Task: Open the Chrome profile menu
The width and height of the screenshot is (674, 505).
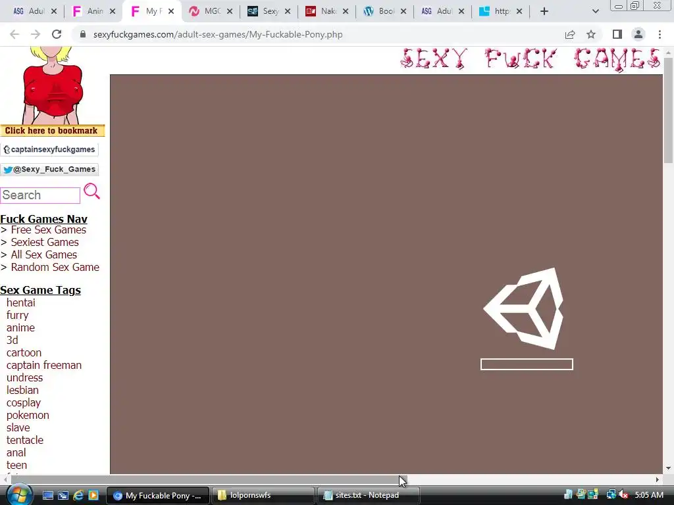Action: (x=638, y=34)
